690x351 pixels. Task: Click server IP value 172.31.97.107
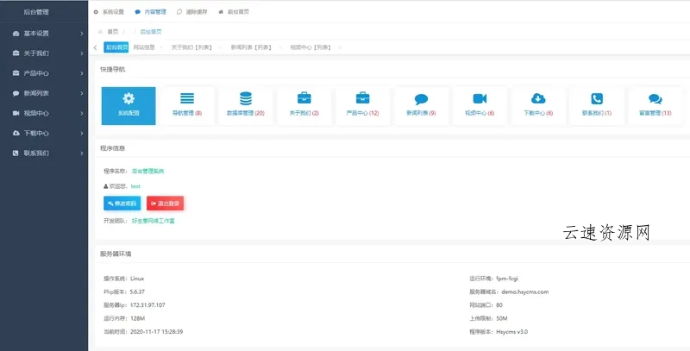147,304
